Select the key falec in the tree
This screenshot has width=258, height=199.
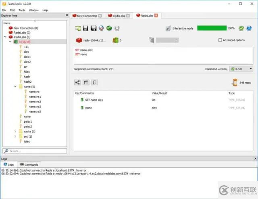pos(27,71)
